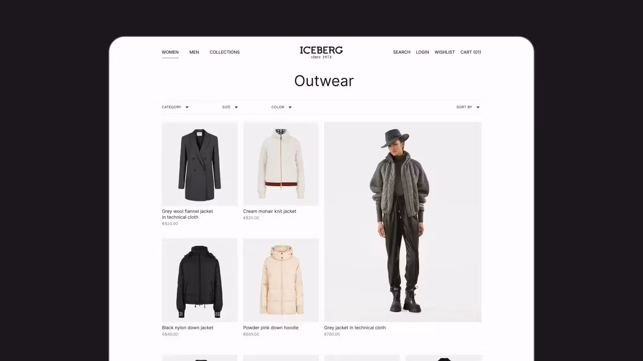Screen dimensions: 643x361
Task: Expand the Sort By dropdown
Action: point(468,107)
